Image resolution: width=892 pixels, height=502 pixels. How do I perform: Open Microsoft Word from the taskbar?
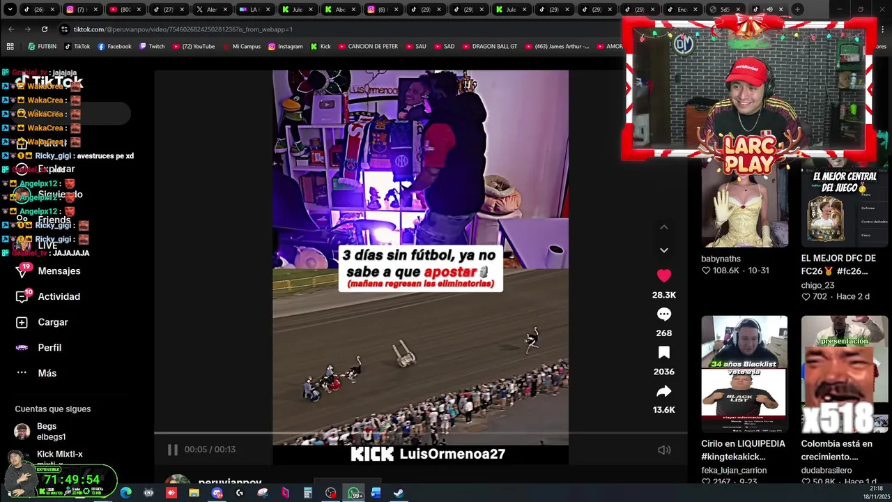tap(376, 493)
